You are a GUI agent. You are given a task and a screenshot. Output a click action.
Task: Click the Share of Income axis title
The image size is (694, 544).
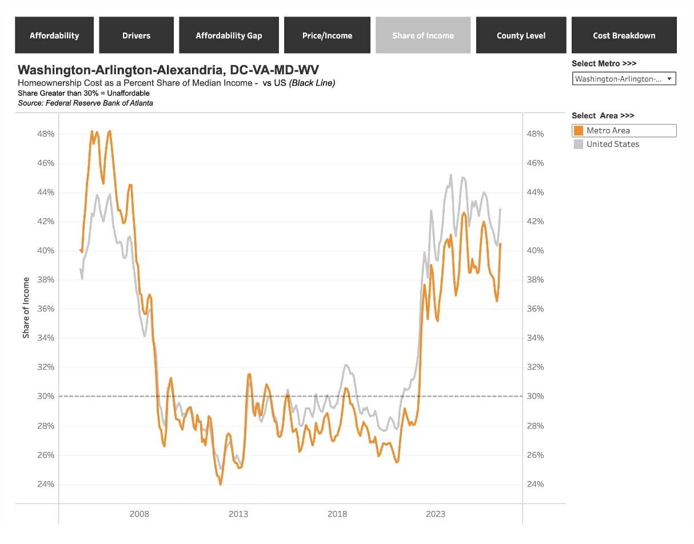pyautogui.click(x=26, y=307)
